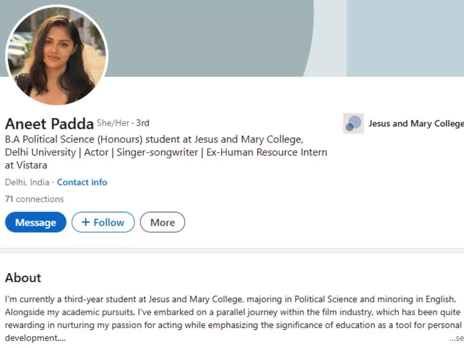Click the 3rd degree connection badge
Viewport: 464px width, 348px height.
142,123
